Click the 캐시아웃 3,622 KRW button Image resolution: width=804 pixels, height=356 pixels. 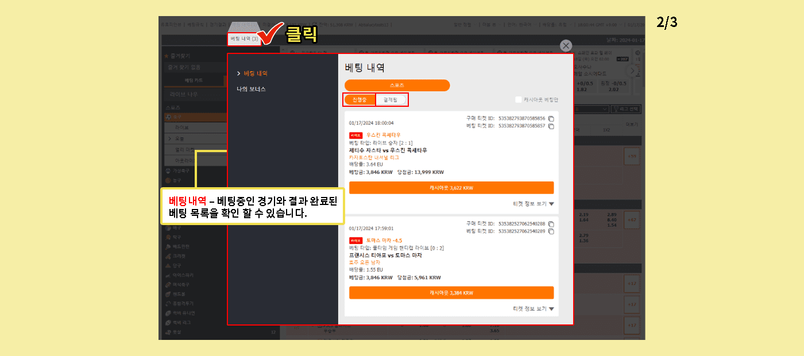tap(451, 188)
